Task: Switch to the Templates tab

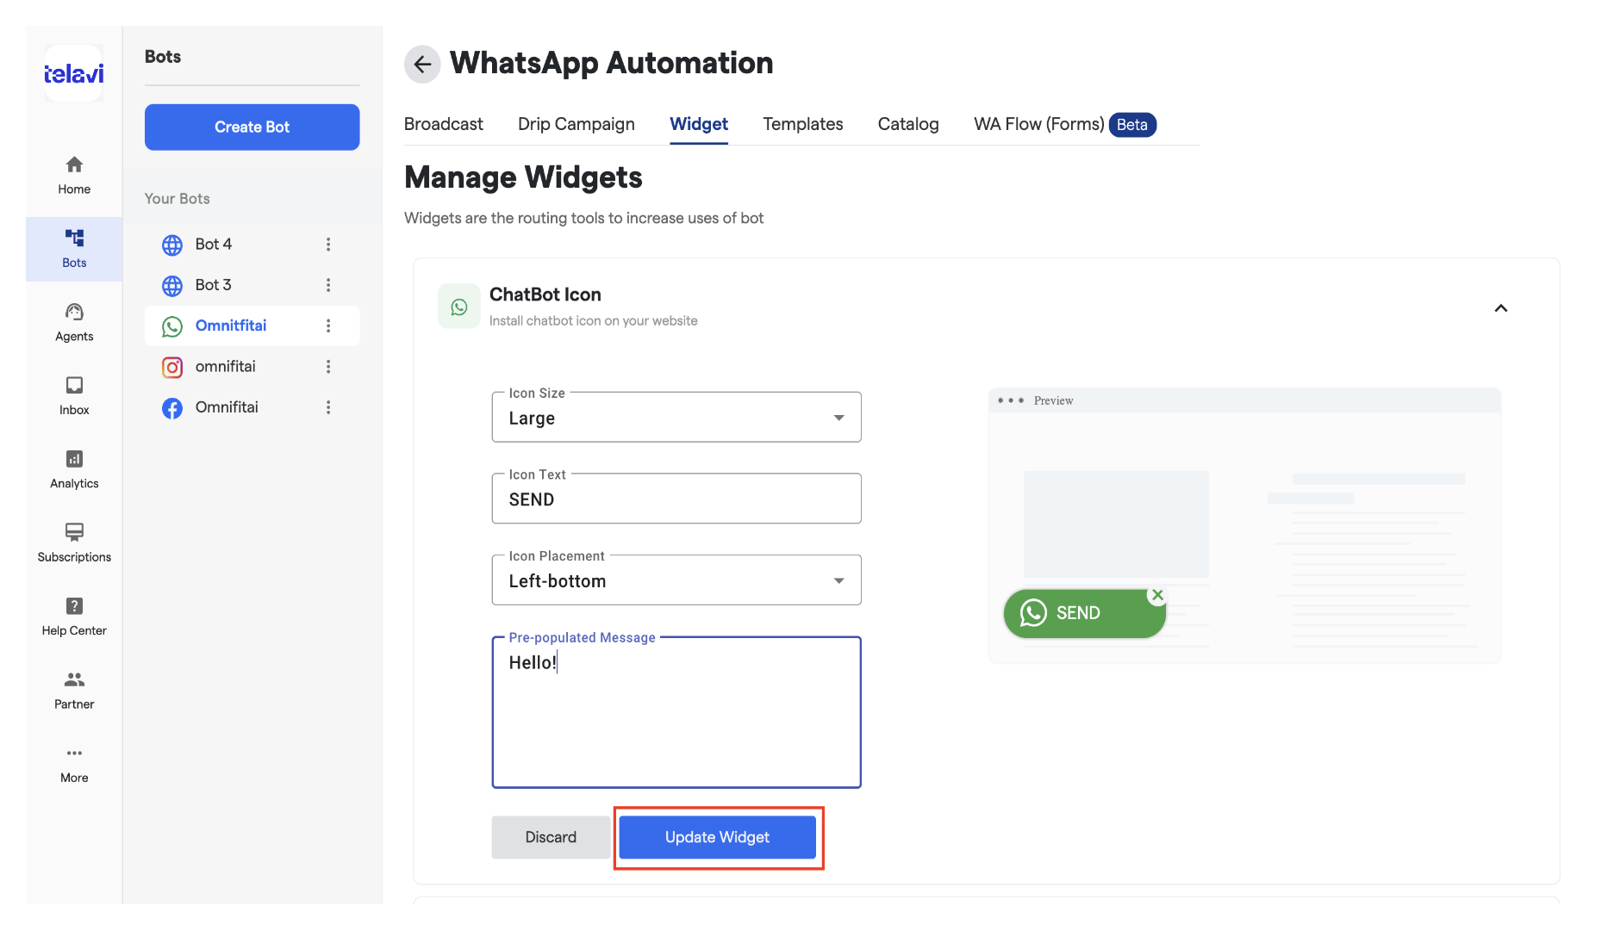Action: pos(802,124)
